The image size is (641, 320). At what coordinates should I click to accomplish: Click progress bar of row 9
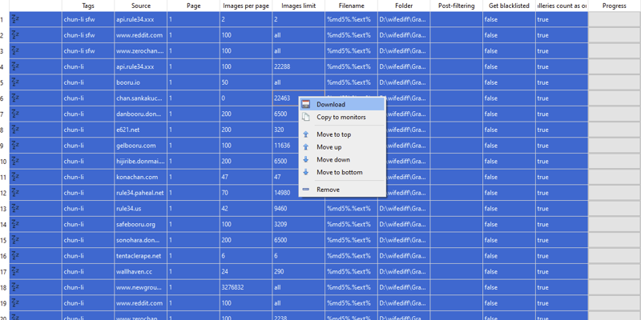(x=615, y=146)
